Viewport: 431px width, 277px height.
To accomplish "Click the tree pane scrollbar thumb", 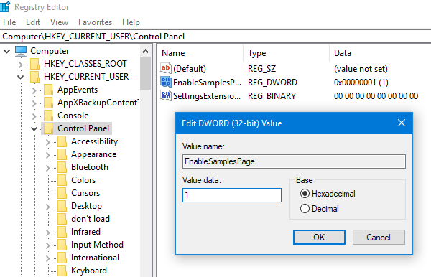I will pyautogui.click(x=145, y=73).
